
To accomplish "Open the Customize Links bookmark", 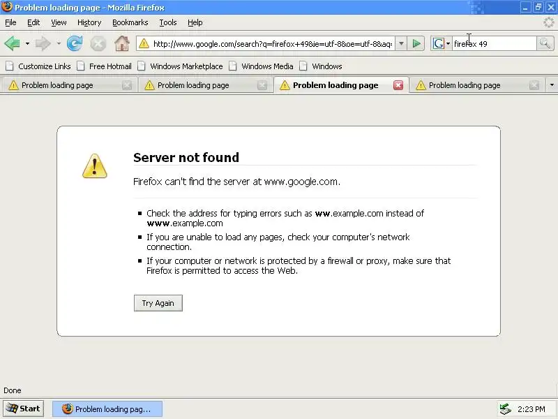I will click(x=38, y=66).
